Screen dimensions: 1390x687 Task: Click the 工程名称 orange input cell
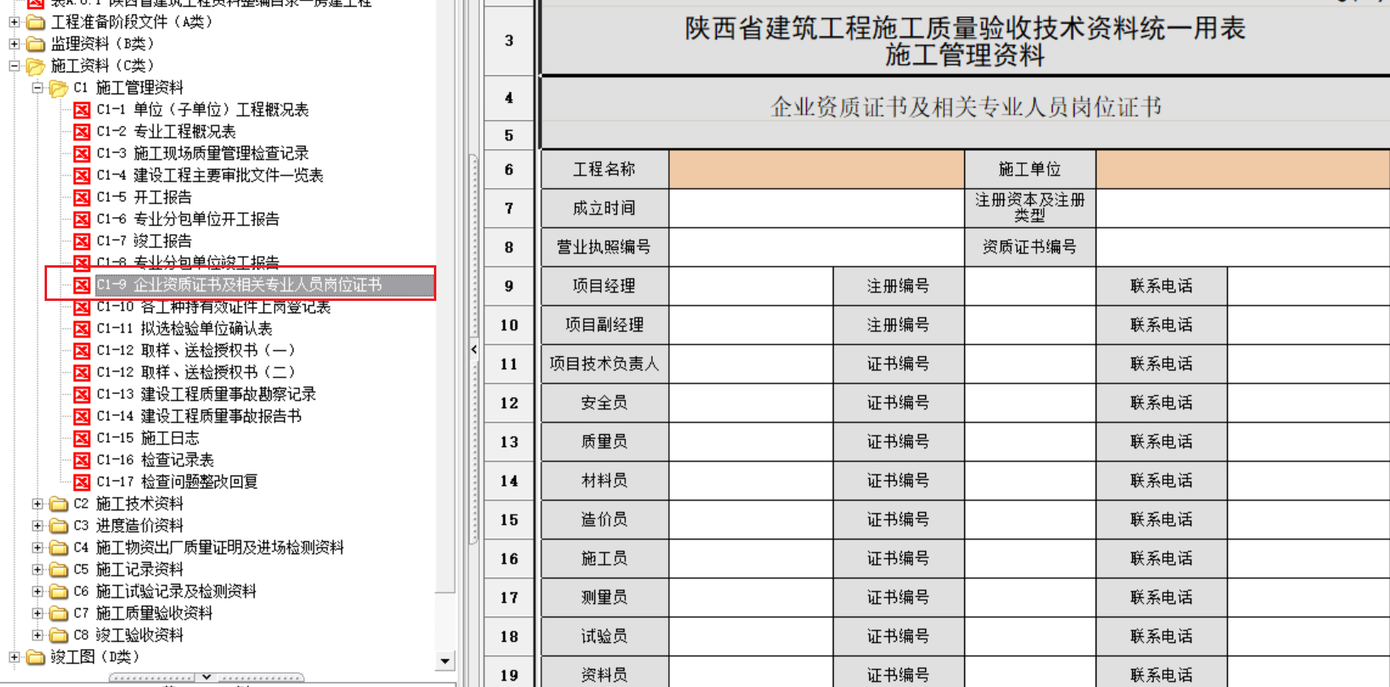click(x=816, y=170)
